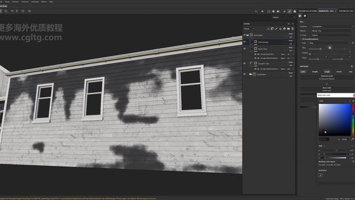Click the eyedropper icon in color picker
This screenshot has height=200, width=355.
352,139
